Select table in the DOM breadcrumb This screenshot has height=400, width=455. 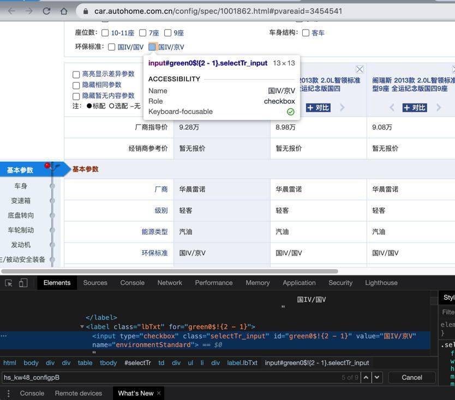point(85,362)
